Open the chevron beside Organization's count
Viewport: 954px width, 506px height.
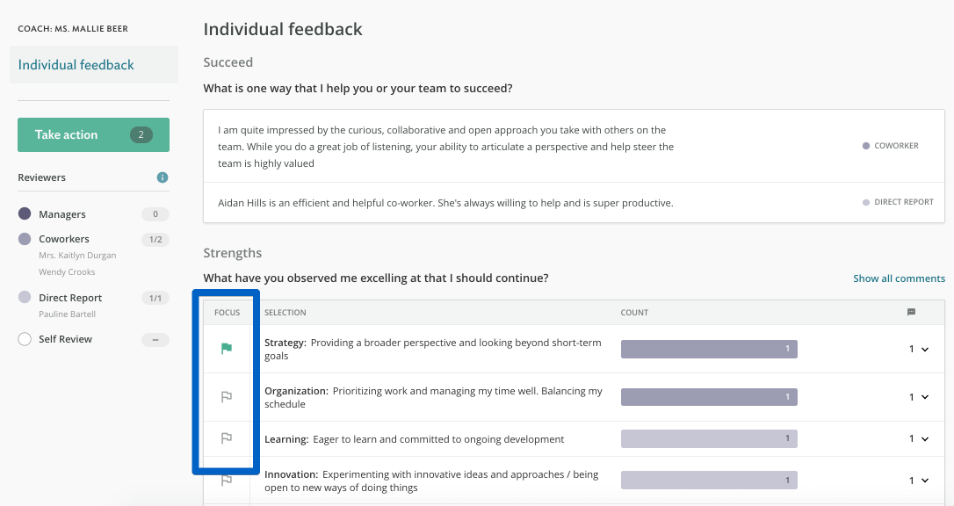[924, 396]
